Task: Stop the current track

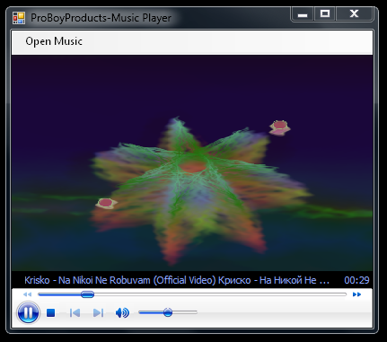Action: (x=51, y=312)
